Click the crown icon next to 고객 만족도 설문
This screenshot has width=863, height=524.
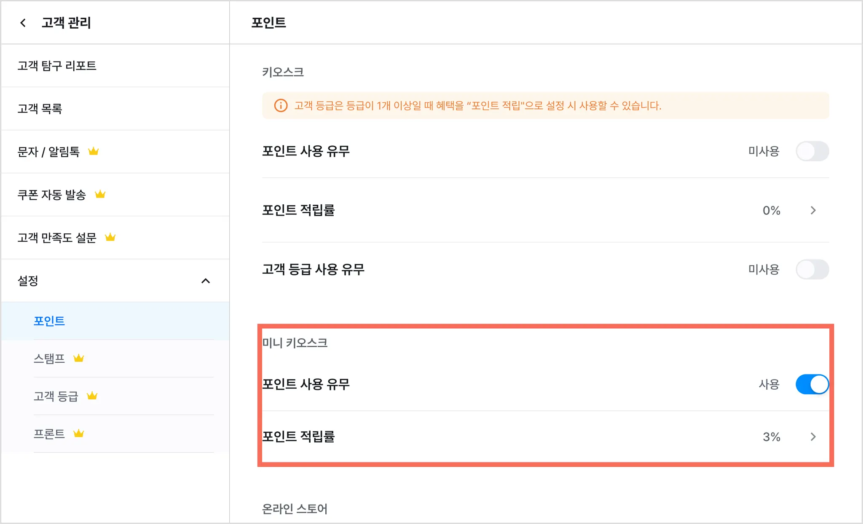110,237
